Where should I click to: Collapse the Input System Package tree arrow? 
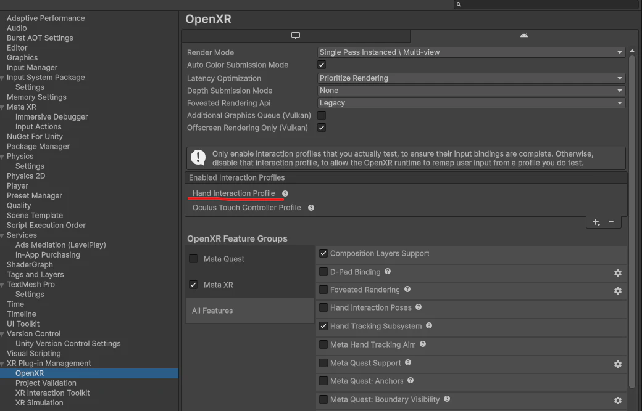[2, 78]
